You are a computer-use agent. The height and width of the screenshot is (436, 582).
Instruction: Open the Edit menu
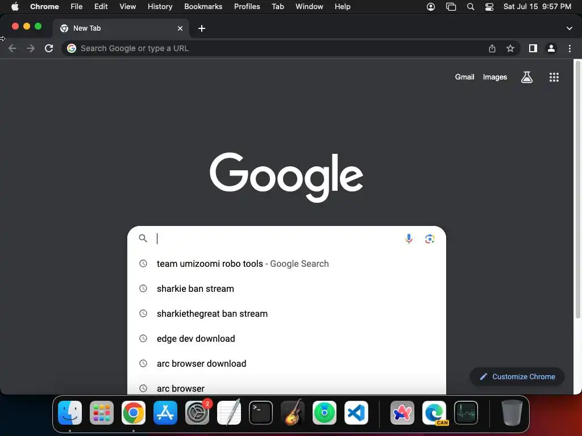tap(101, 6)
